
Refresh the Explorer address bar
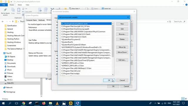pos(170,21)
